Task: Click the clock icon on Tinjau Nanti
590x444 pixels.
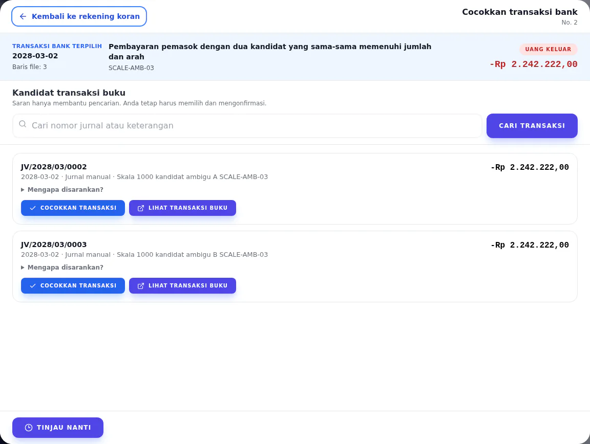Action: [29, 428]
